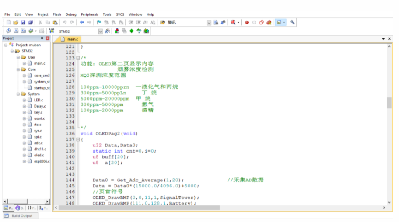This screenshot has height=222, width=399.
Task: Select dht11.c in the project tree
Action: [x=40, y=149]
